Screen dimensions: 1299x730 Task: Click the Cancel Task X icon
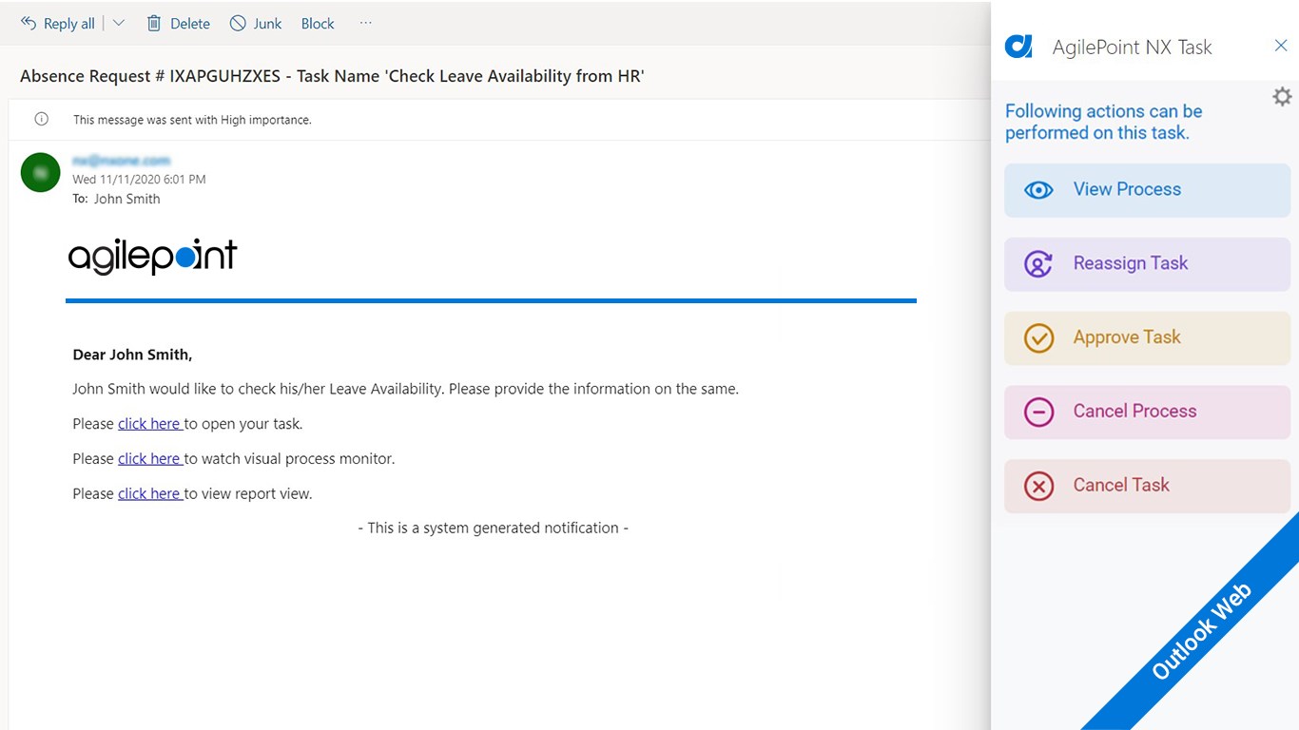(x=1038, y=487)
